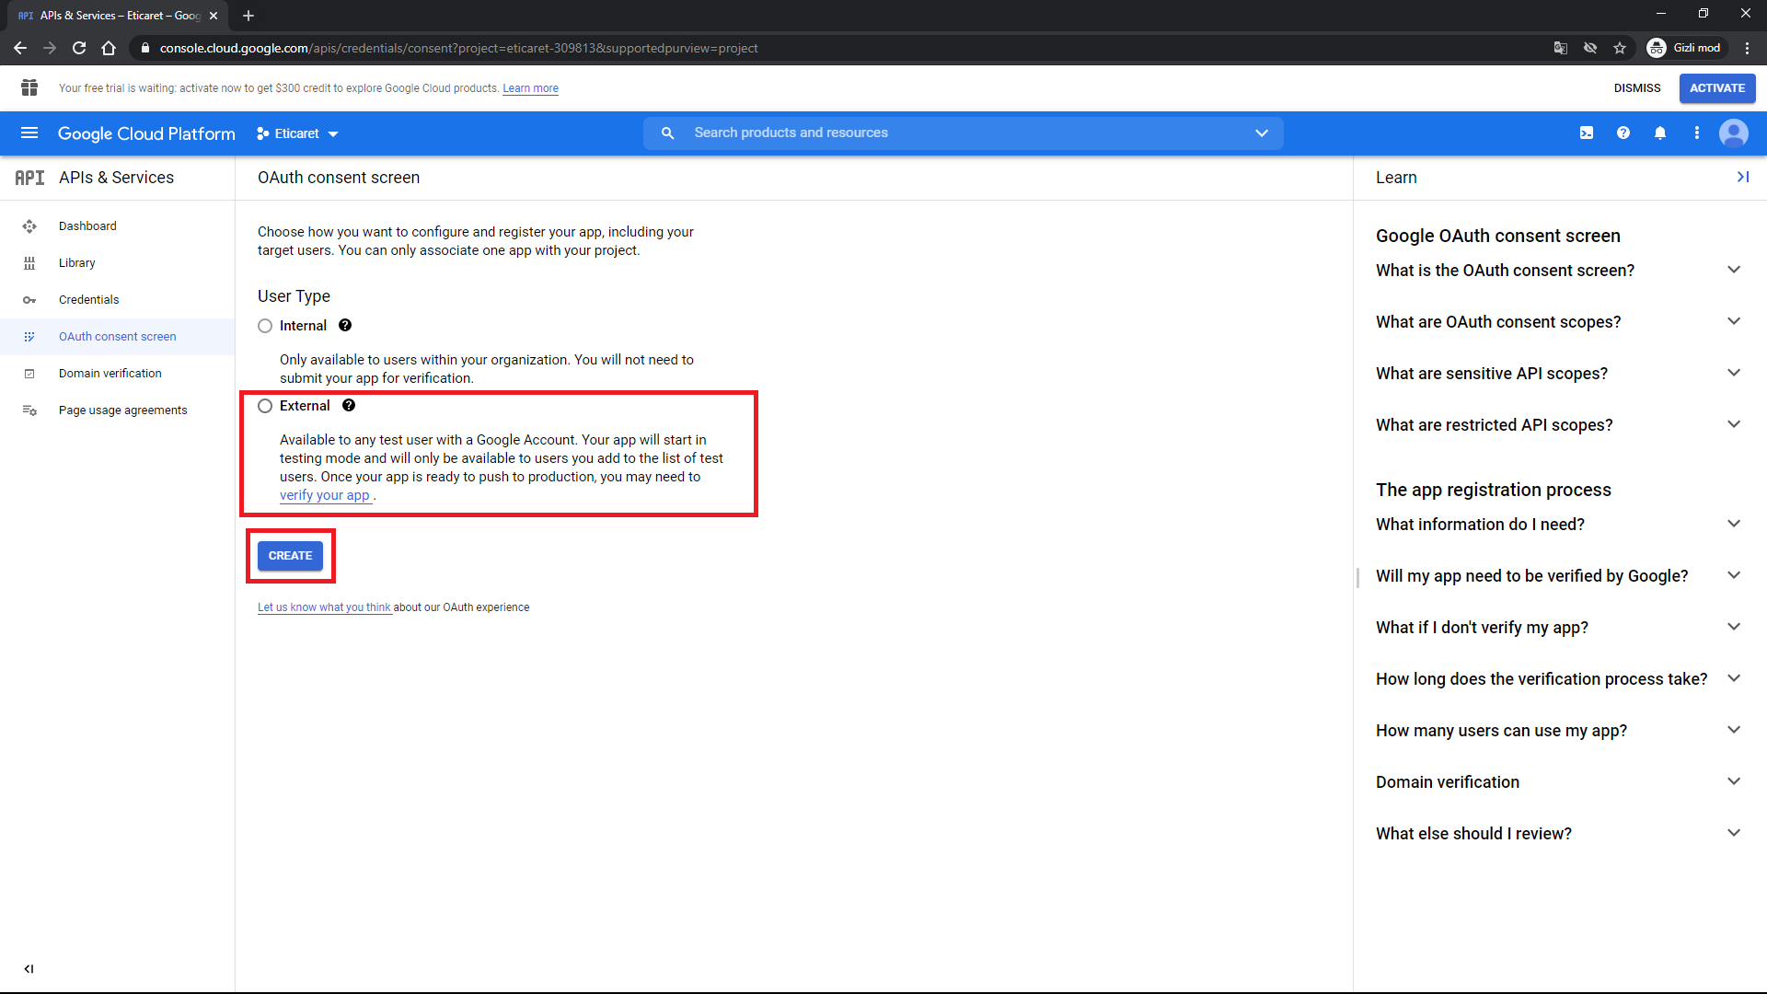This screenshot has width=1767, height=994.
Task: Click the Dashboard sidebar icon
Action: coord(29,226)
